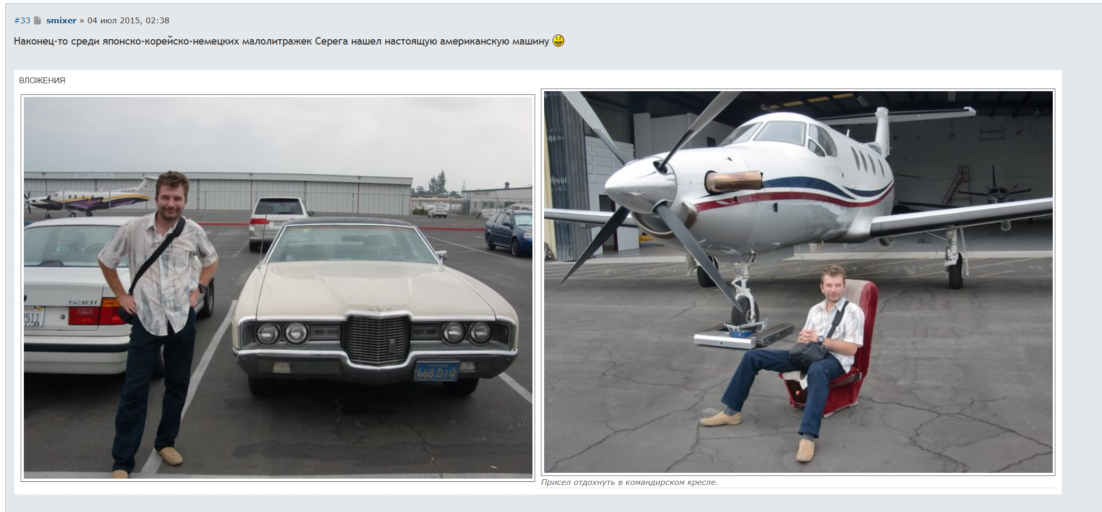Open the airplane hangar photo attachment

(798, 282)
